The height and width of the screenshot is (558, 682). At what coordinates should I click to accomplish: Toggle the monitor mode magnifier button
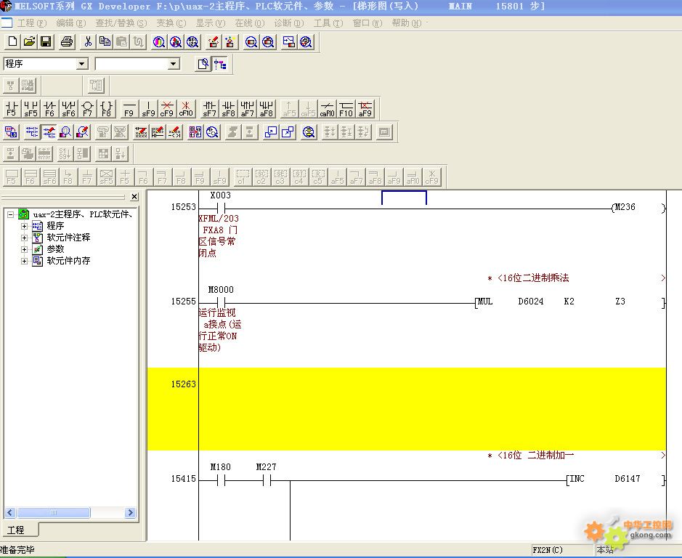[65, 132]
